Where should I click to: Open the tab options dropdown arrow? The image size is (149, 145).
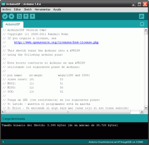point(142,24)
